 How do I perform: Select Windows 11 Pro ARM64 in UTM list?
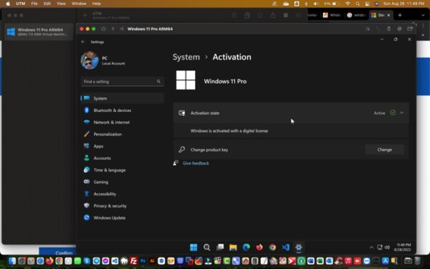tap(39, 32)
